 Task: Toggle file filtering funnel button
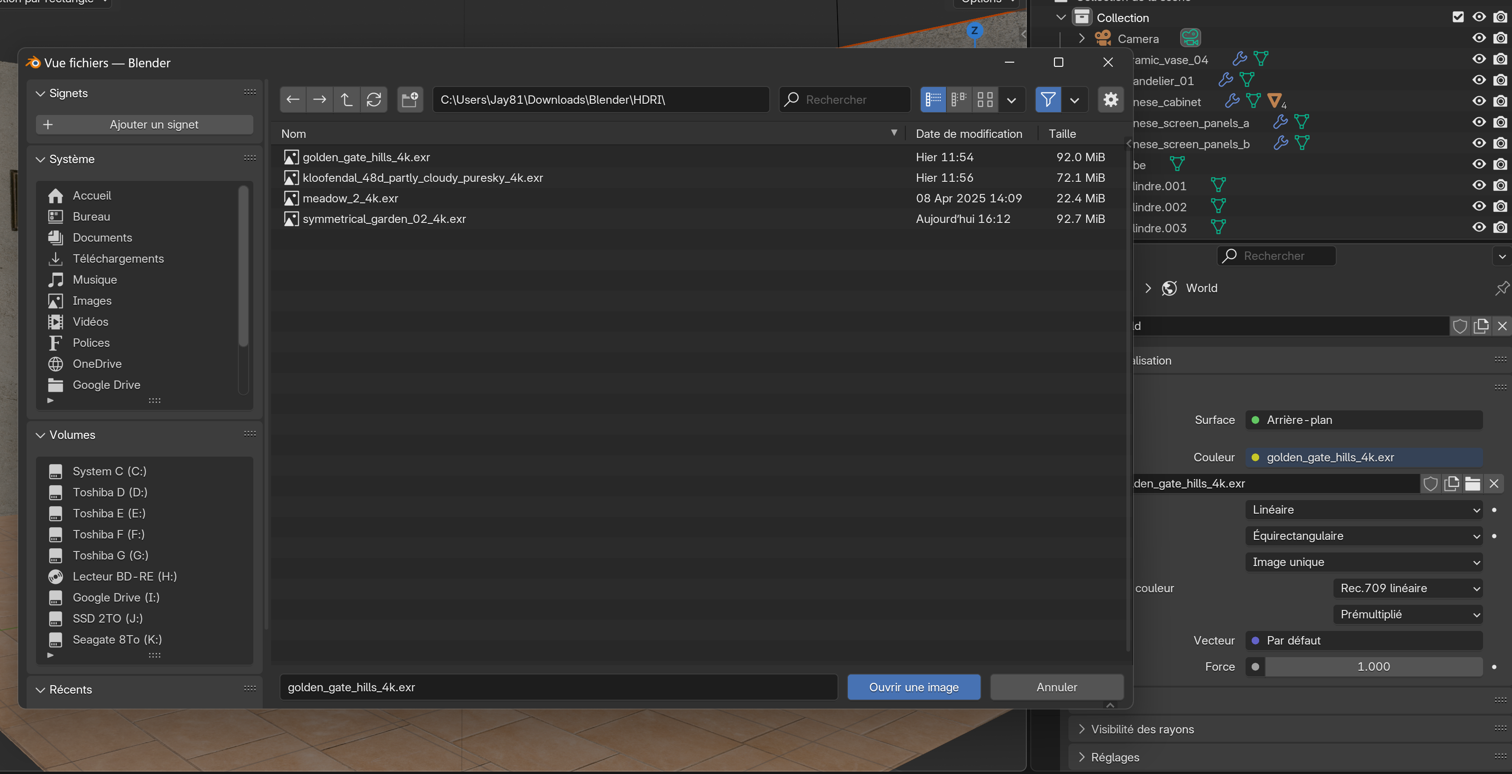[1048, 100]
